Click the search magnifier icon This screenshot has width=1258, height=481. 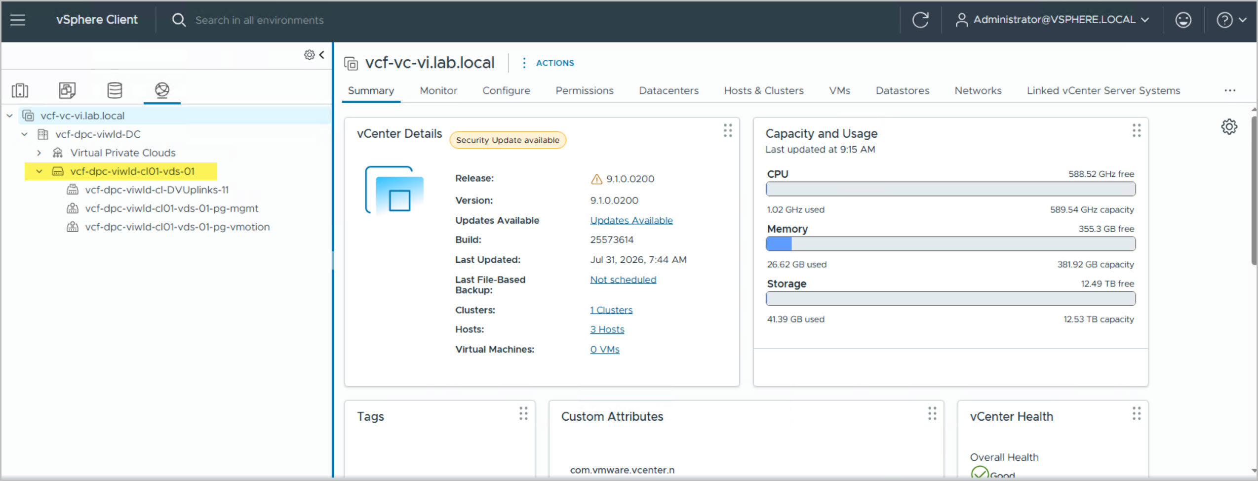coord(179,20)
